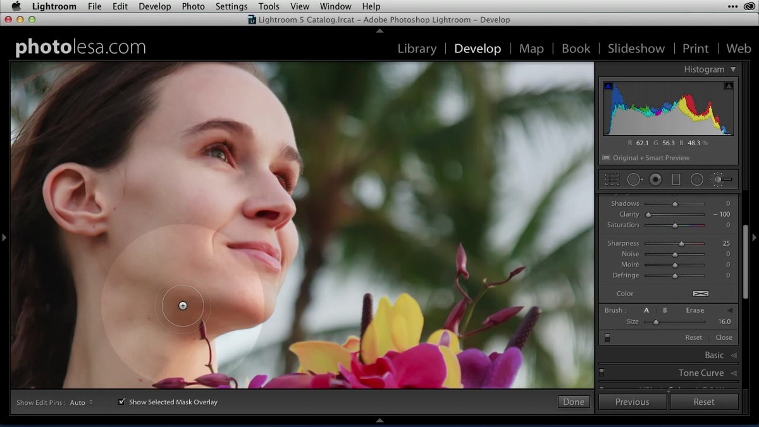Viewport: 759px width, 427px height.
Task: Click the Saturation slider handle
Action: (x=675, y=226)
